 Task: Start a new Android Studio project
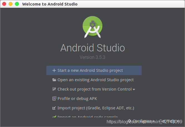pos(94,70)
